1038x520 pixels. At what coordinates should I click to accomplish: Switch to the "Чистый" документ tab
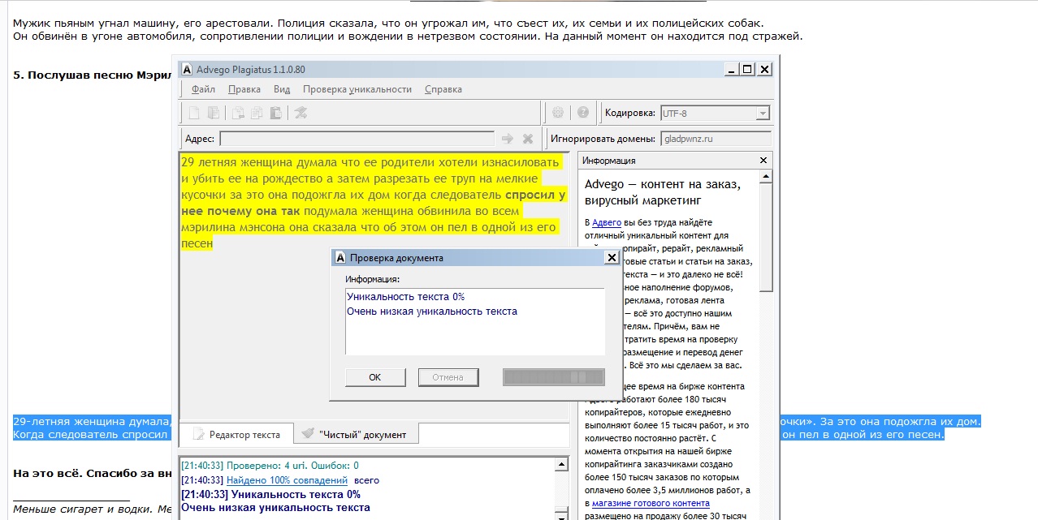click(x=353, y=434)
